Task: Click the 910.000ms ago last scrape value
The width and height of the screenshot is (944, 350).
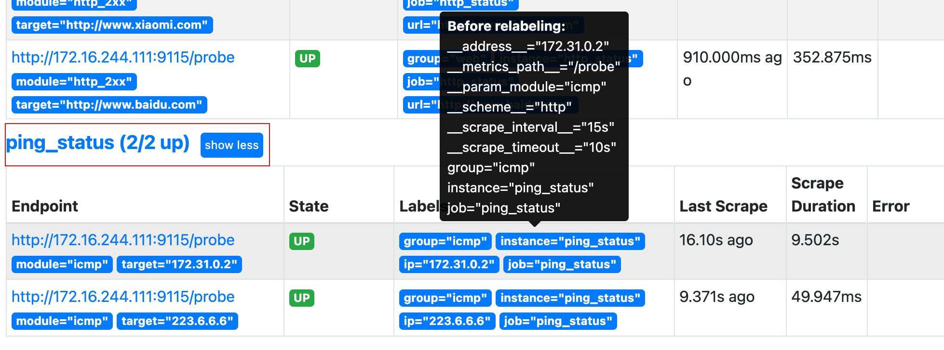Action: pyautogui.click(x=732, y=69)
